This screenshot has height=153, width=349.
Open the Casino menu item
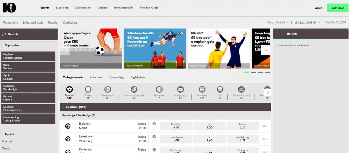click(x=102, y=8)
